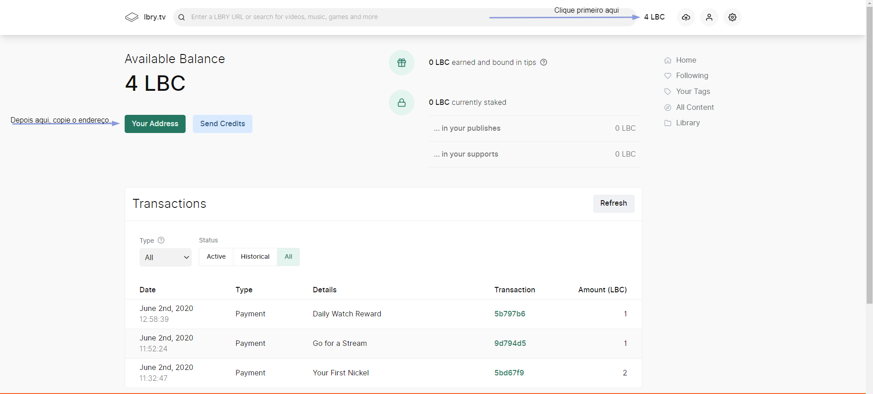The height and width of the screenshot is (394, 873).
Task: Click the LBRY search input field
Action: (337, 17)
